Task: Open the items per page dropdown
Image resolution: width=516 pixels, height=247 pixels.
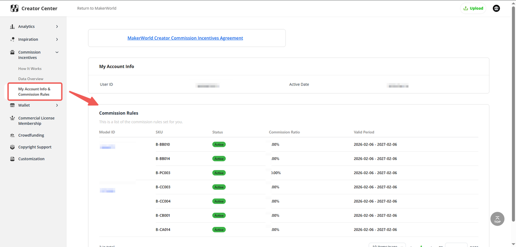Action: (x=387, y=245)
